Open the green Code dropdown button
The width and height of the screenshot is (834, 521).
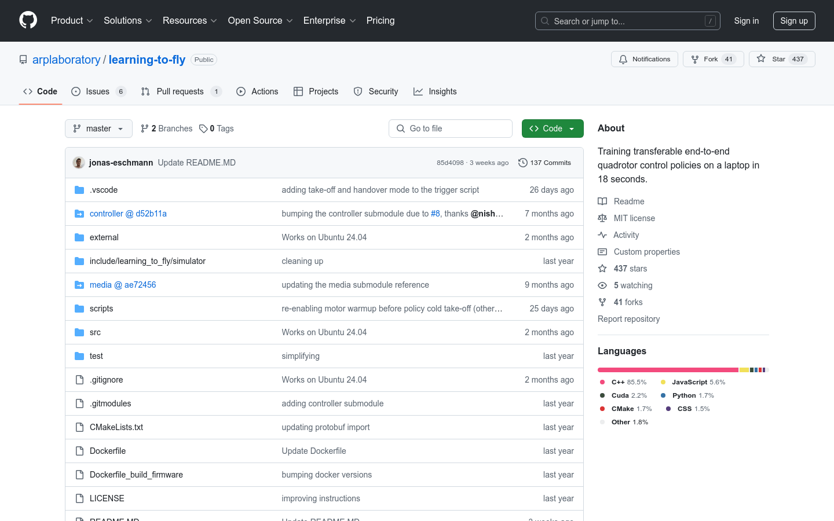(x=553, y=129)
